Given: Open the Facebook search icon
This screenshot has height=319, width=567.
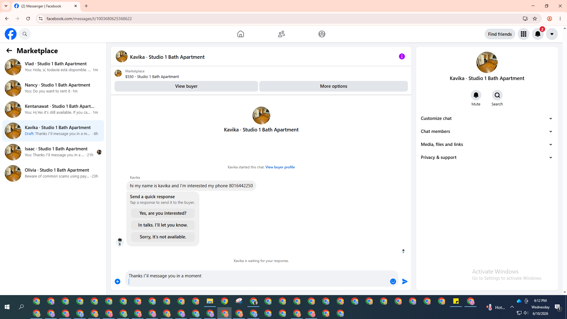Looking at the screenshot, I should click(x=25, y=34).
